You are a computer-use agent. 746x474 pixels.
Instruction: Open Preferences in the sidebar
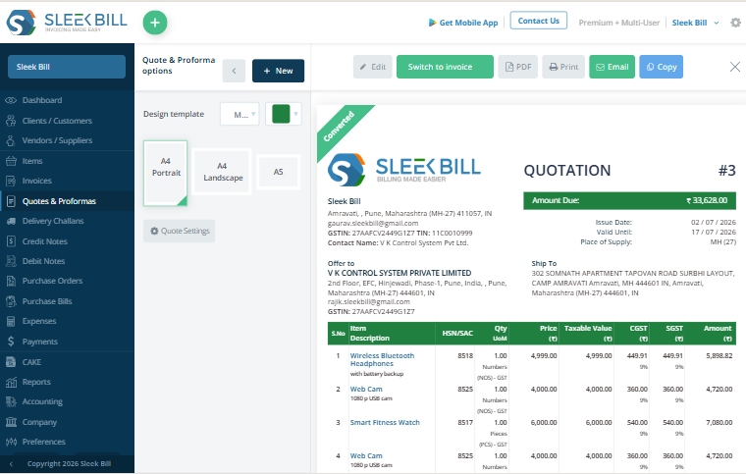[44, 442]
